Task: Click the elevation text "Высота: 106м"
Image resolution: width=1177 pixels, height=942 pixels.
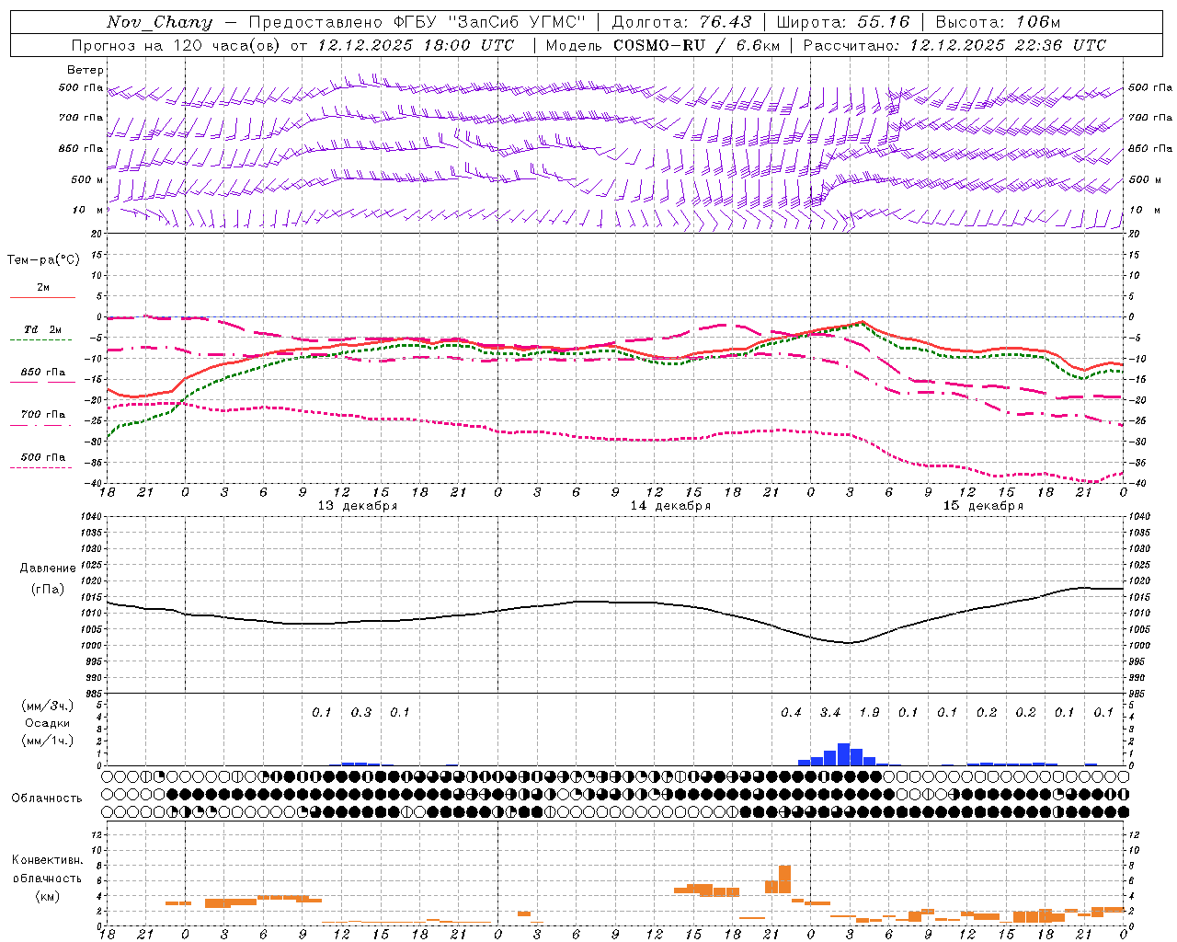Action: [x=998, y=22]
